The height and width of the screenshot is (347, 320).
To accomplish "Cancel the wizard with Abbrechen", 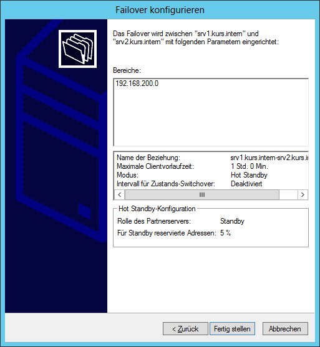I will [x=285, y=329].
